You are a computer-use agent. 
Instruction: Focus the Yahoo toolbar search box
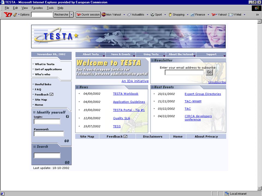42,15
